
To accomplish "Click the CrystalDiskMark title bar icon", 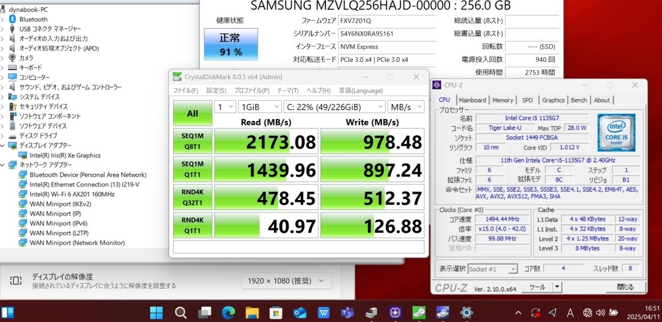I will click(177, 77).
